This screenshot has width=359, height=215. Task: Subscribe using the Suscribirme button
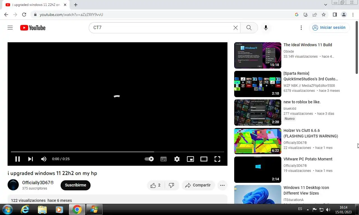[75, 185]
